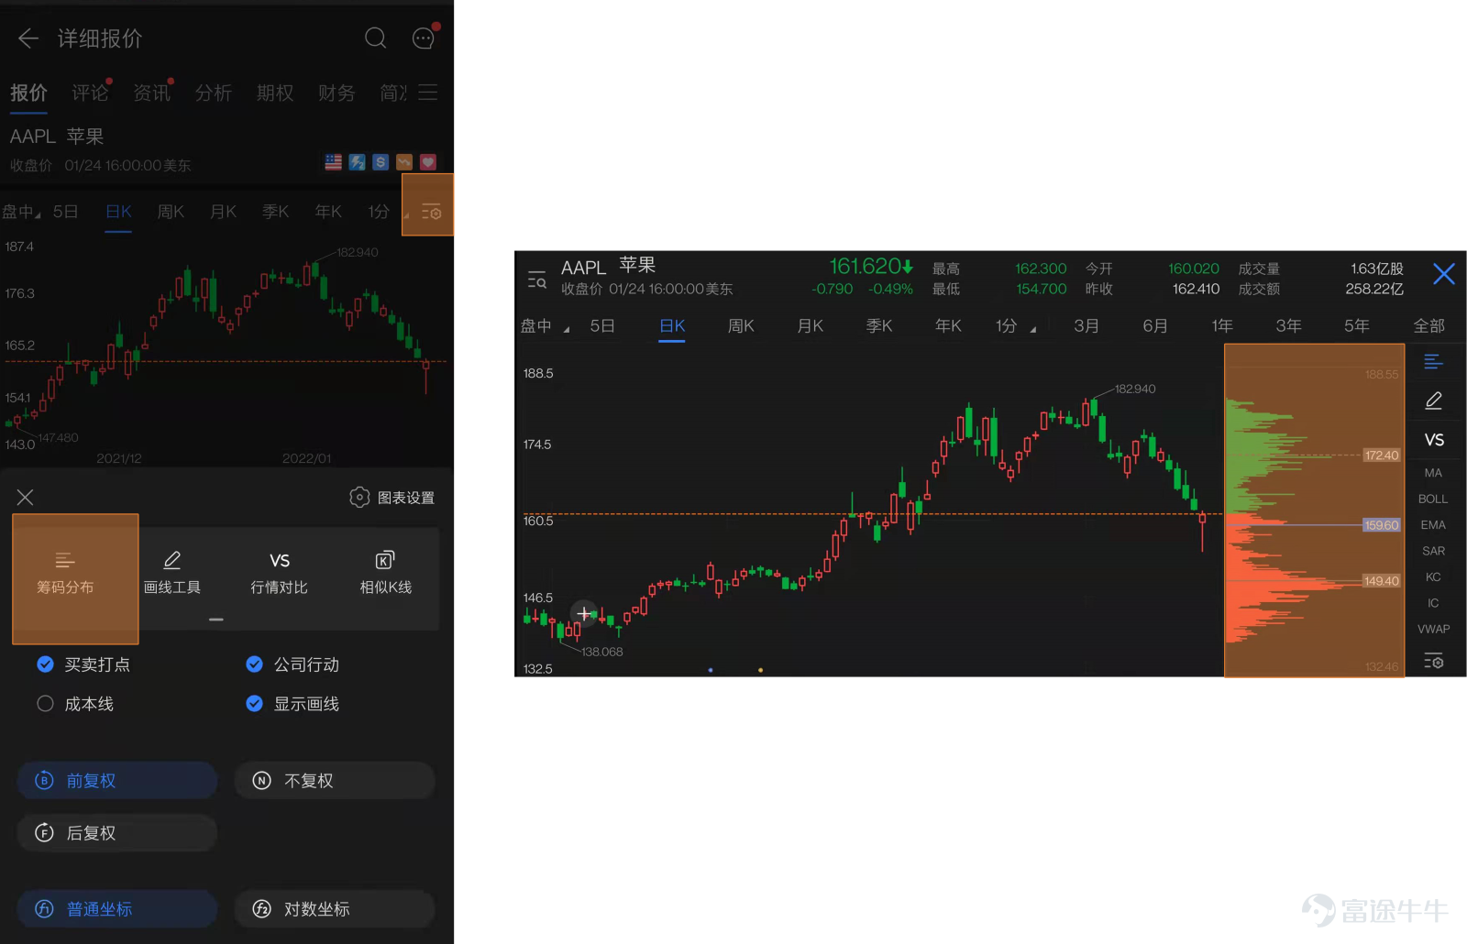The height and width of the screenshot is (944, 1467).
Task: Open search via the magnifier icon
Action: [x=375, y=38]
